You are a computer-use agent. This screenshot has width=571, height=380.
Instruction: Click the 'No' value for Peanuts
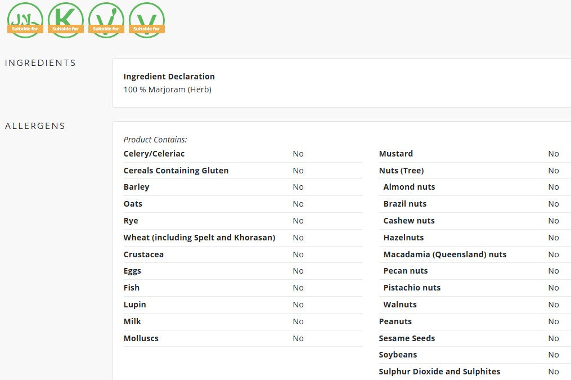tap(554, 321)
